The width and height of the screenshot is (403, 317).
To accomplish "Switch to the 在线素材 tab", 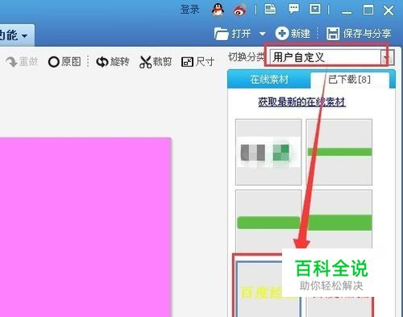I will pos(269,80).
